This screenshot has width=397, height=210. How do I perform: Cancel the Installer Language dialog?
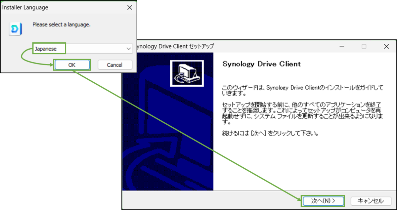coord(115,65)
